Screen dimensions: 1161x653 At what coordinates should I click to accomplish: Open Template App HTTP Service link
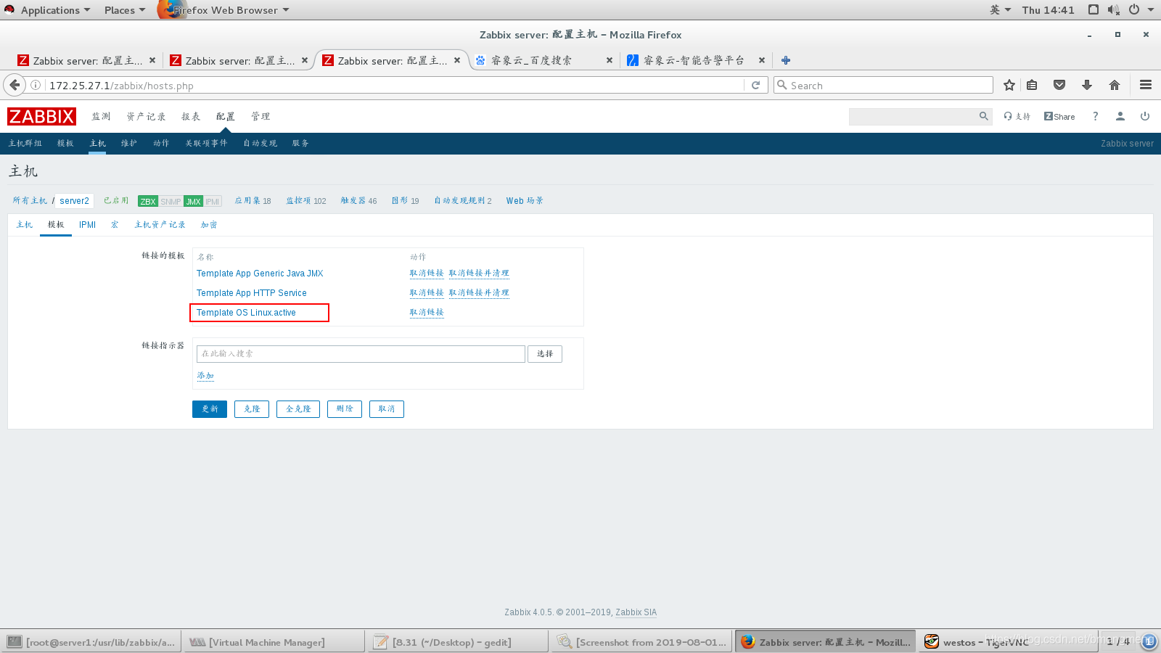251,293
